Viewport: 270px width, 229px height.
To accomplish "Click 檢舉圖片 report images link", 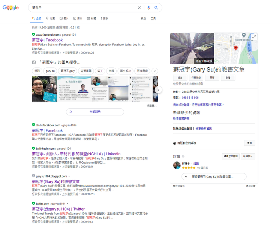I will click(151, 106).
